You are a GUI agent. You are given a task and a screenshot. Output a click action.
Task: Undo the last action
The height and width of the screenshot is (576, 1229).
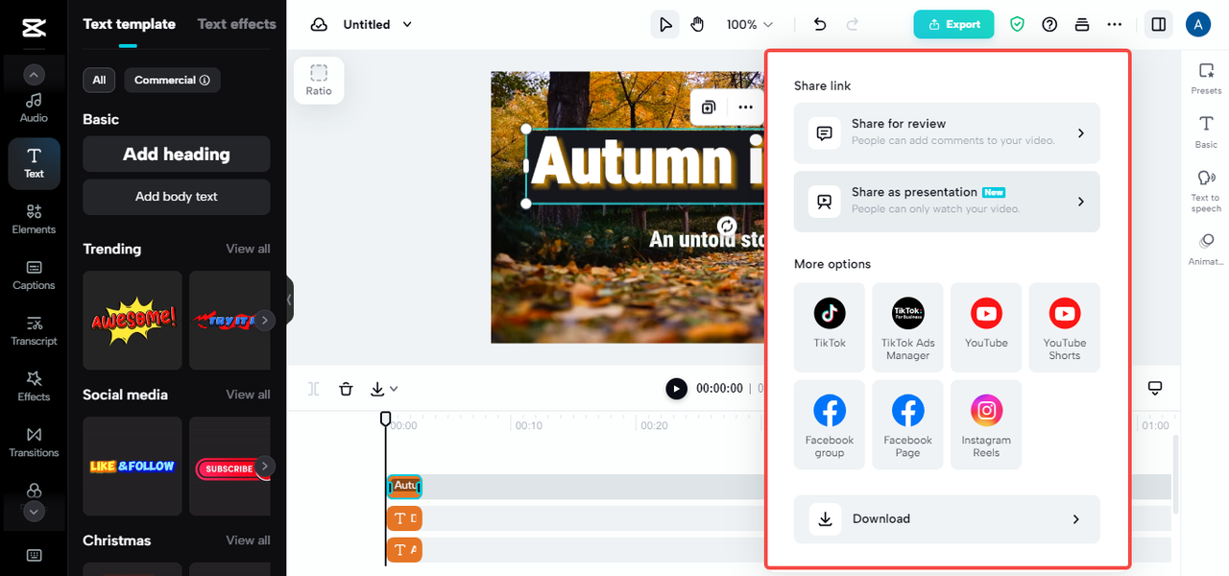click(820, 25)
